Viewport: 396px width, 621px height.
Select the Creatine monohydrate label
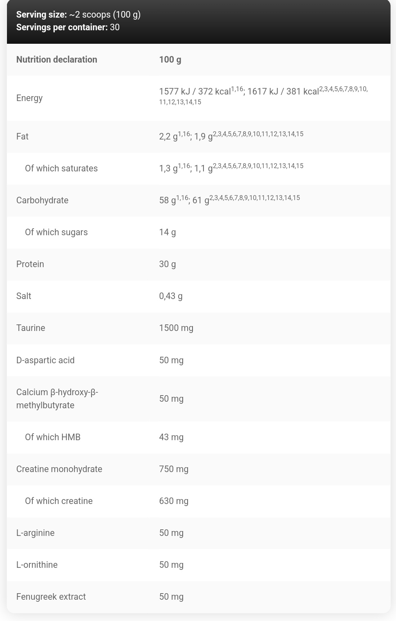tap(59, 469)
